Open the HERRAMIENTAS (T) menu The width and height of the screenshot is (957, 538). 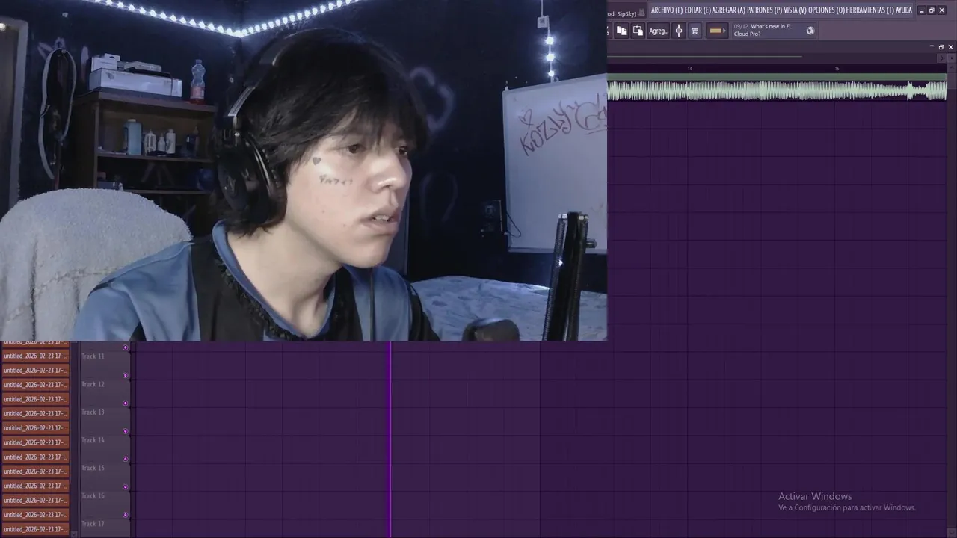pyautogui.click(x=870, y=10)
